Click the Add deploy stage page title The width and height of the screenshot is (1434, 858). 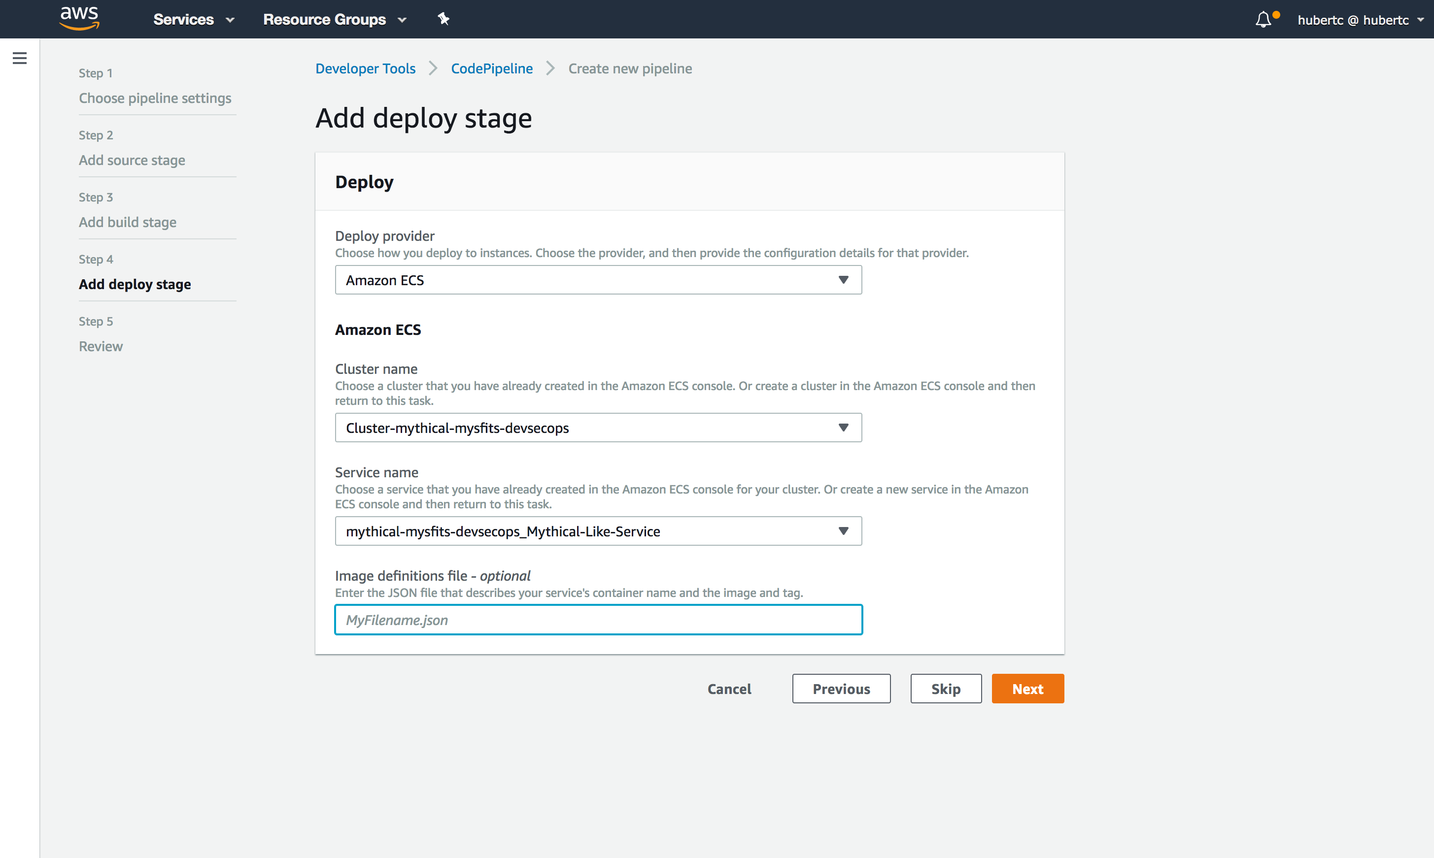pos(423,118)
